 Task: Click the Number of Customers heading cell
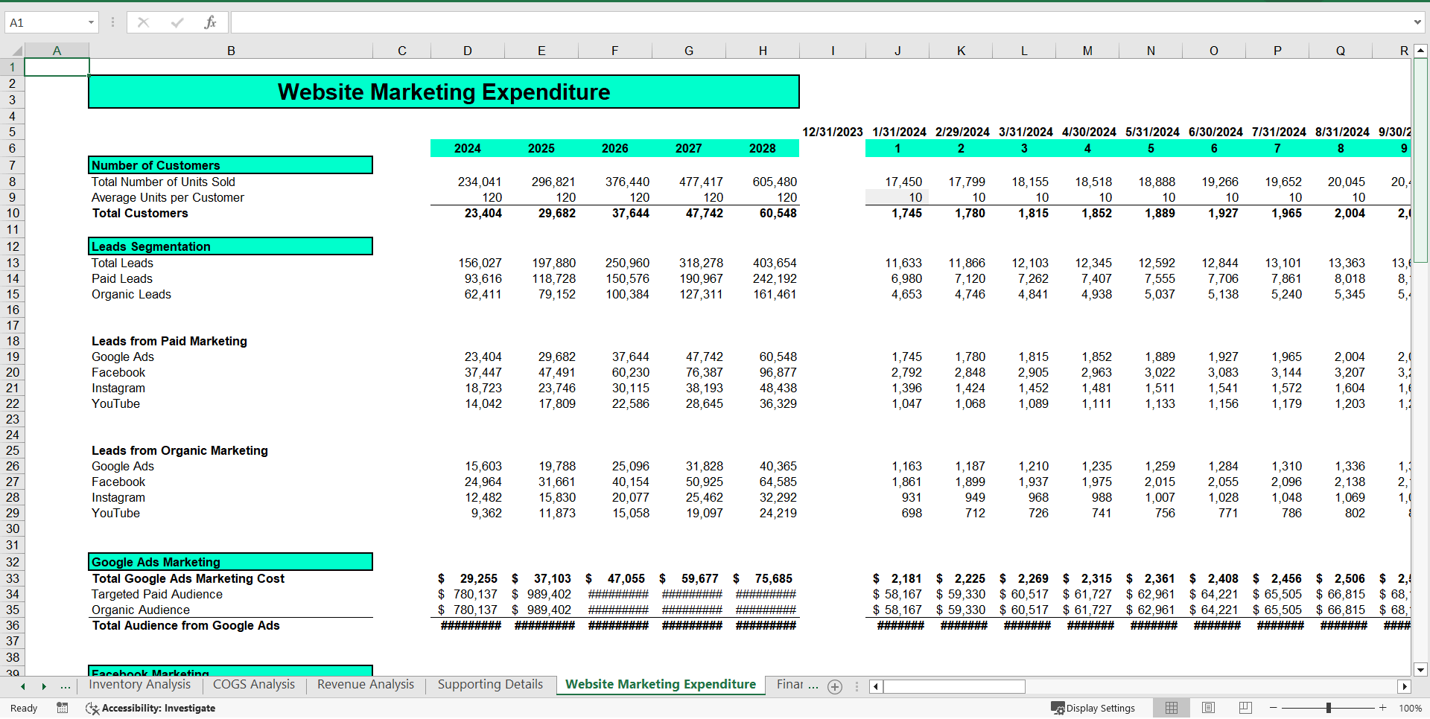231,165
